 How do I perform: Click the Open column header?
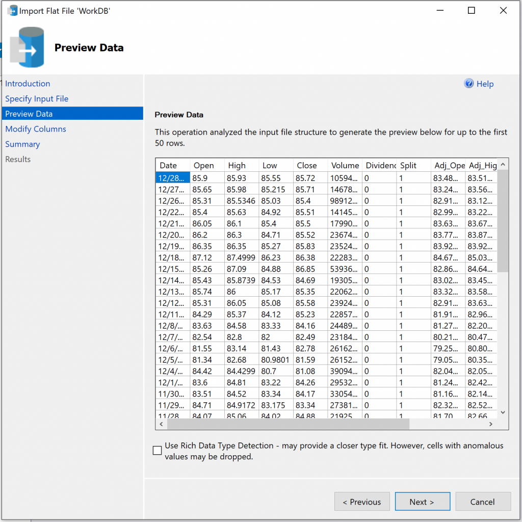tap(207, 166)
